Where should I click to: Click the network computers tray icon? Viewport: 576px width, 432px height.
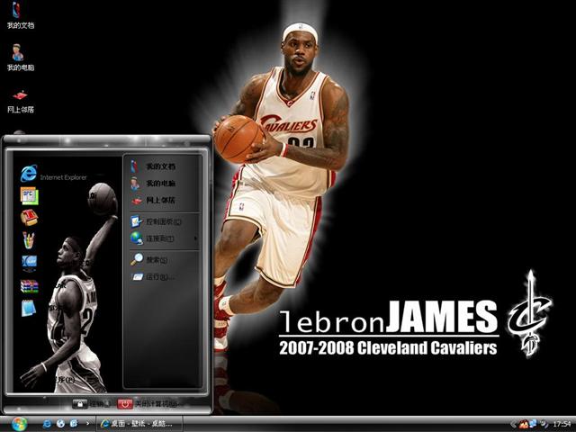[533, 424]
